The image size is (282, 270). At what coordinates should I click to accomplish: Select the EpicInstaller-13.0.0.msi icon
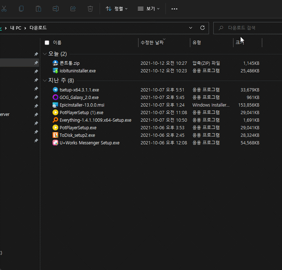point(55,105)
